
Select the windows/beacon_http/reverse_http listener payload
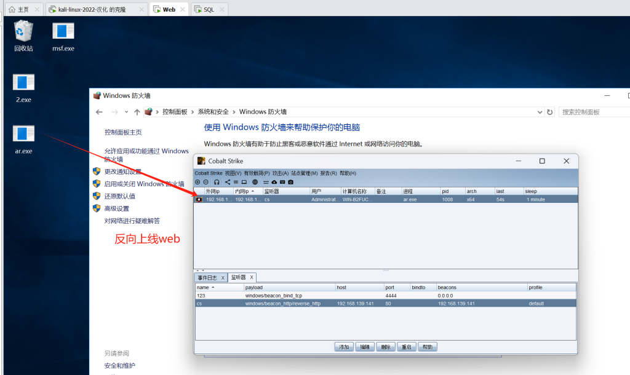pyautogui.click(x=283, y=304)
